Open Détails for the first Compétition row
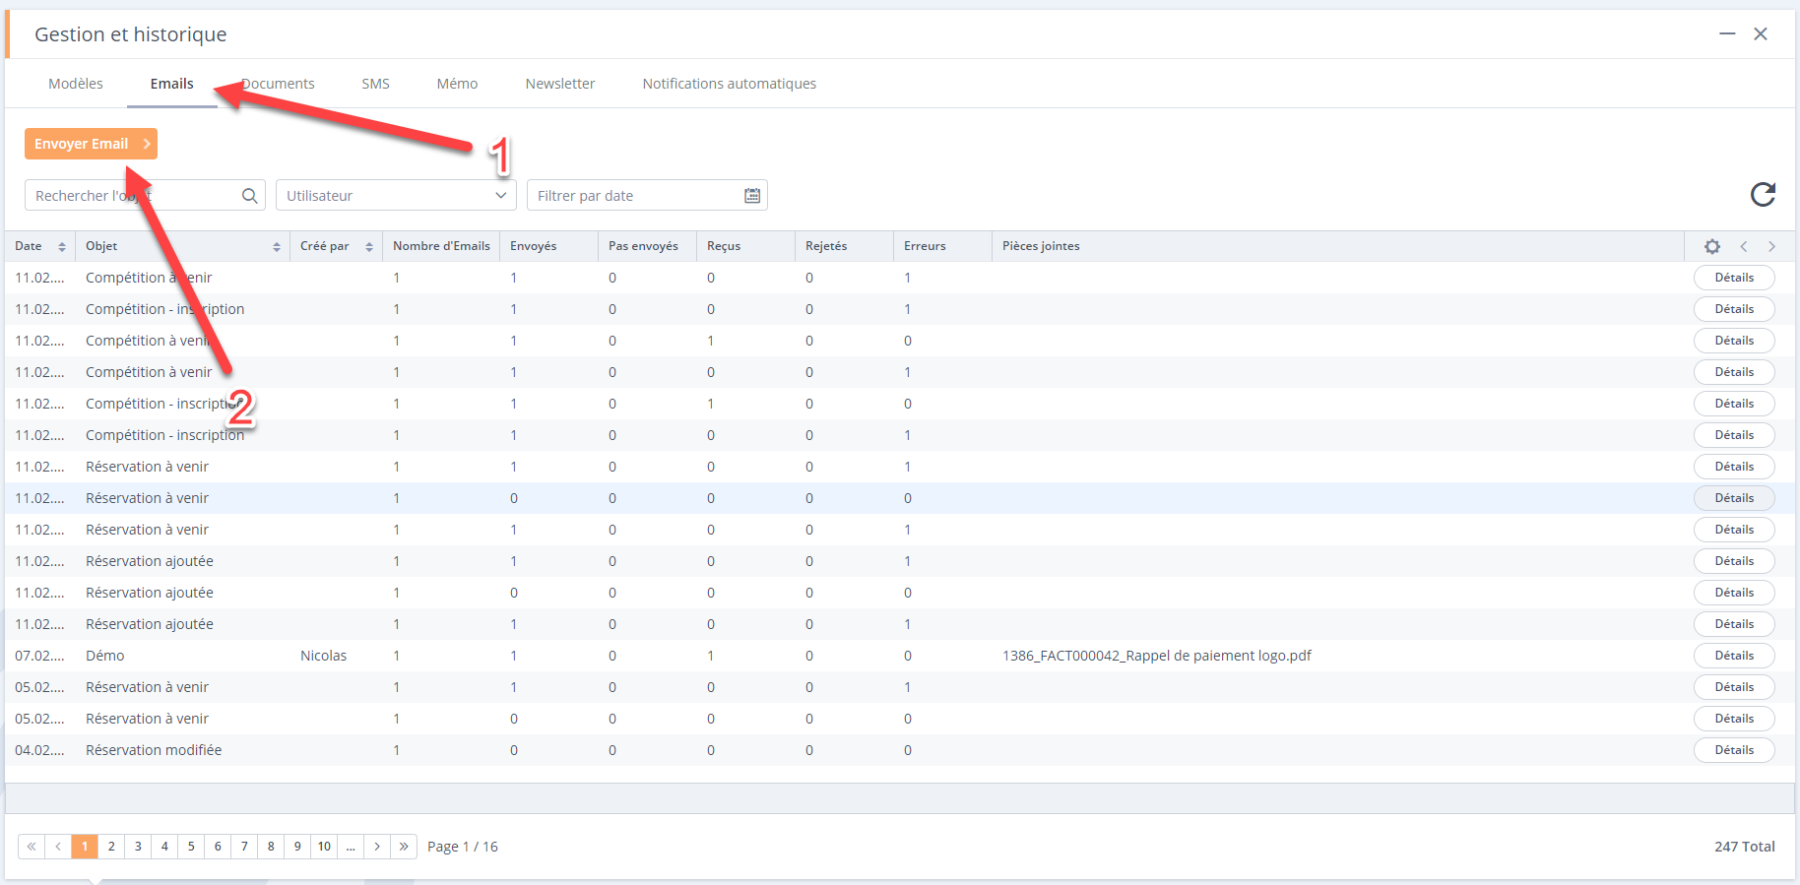Screen dimensions: 1800x885 pos(1734,278)
